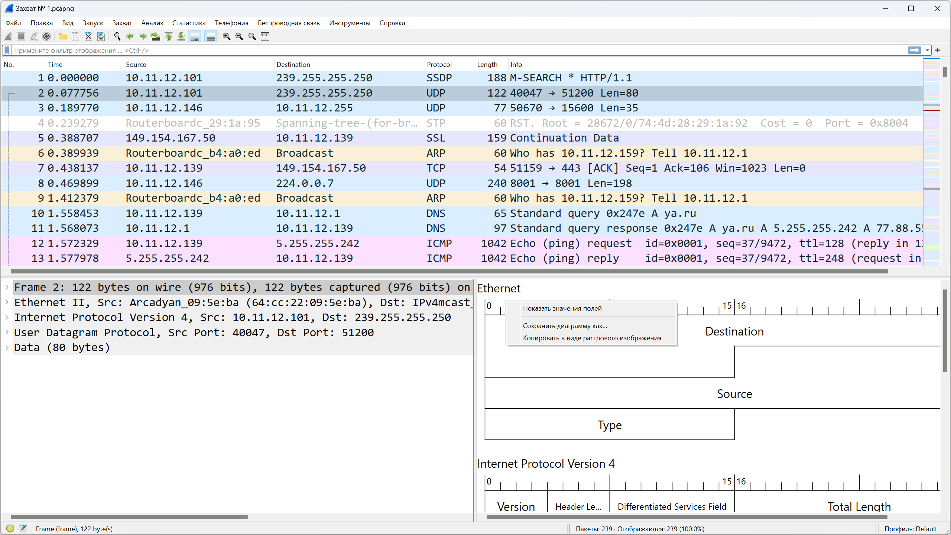Screen dimensions: 951x535
Task: Save this capture file icon
Action: point(75,36)
